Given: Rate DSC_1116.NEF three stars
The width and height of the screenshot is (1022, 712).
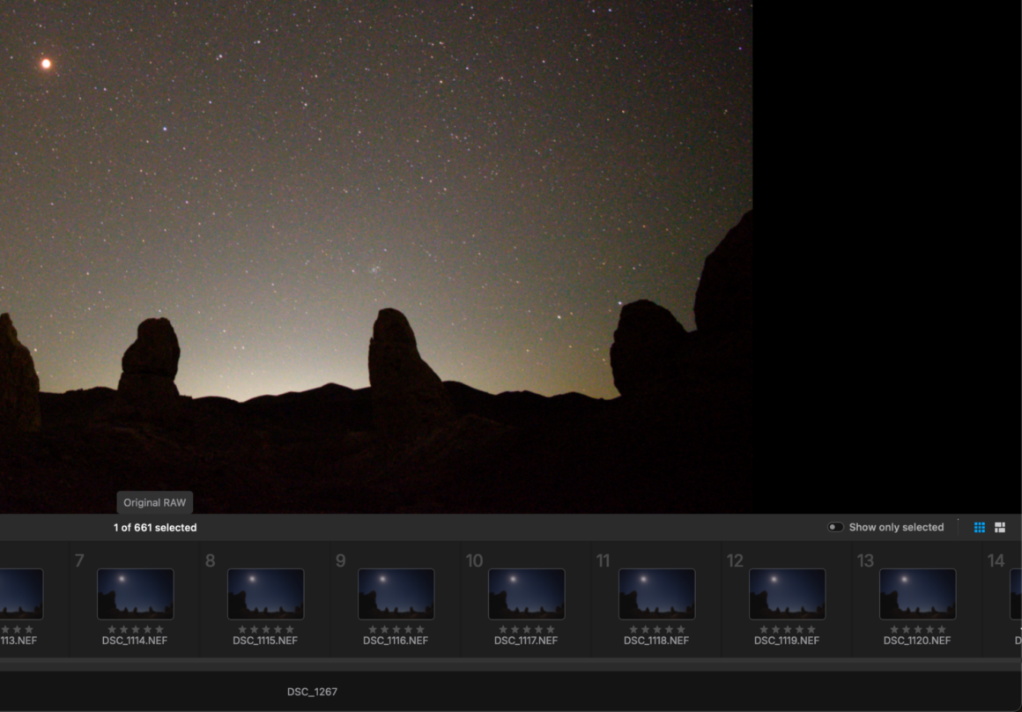Looking at the screenshot, I should [x=396, y=628].
